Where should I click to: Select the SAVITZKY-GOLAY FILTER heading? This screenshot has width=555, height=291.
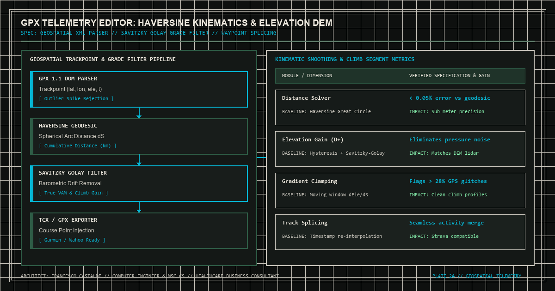coord(73,173)
